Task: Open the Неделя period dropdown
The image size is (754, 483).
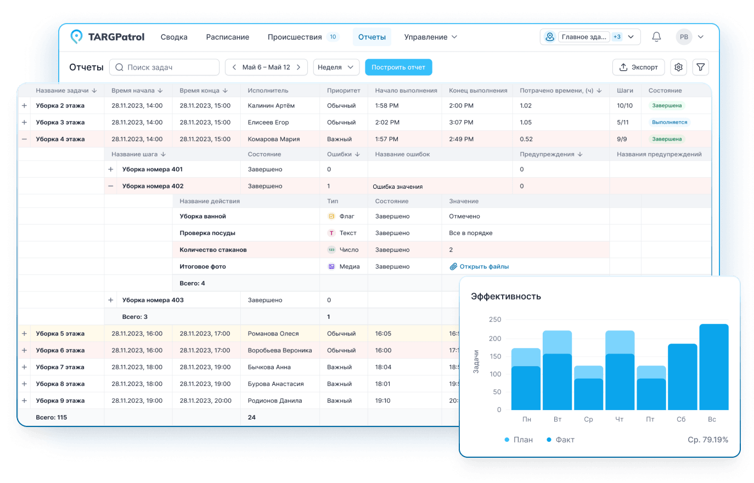Action: pos(336,67)
